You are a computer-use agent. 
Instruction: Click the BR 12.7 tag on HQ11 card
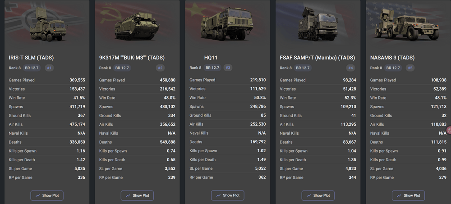[212, 68]
